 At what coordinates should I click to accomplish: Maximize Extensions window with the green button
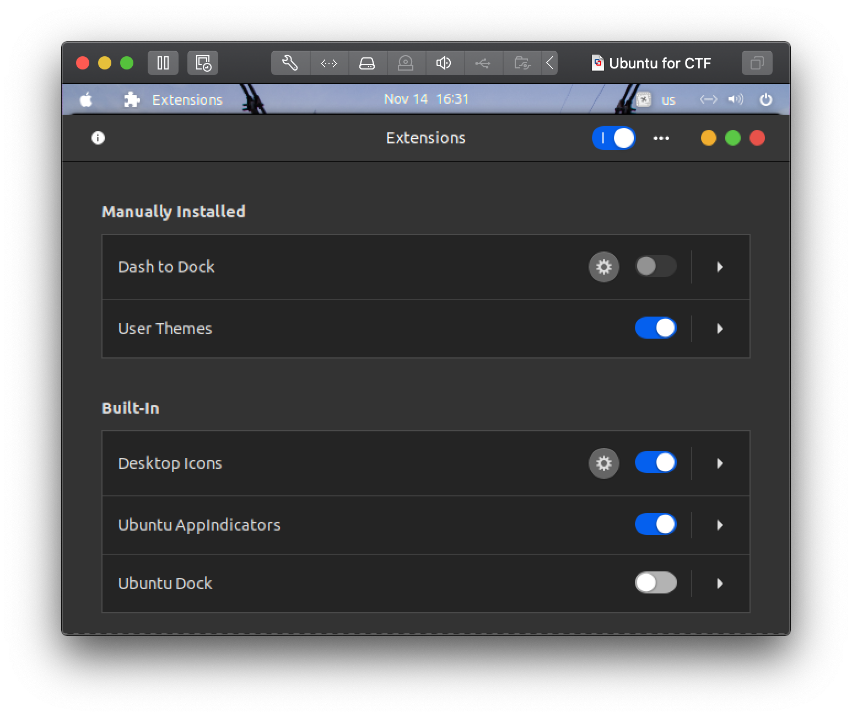tap(733, 138)
